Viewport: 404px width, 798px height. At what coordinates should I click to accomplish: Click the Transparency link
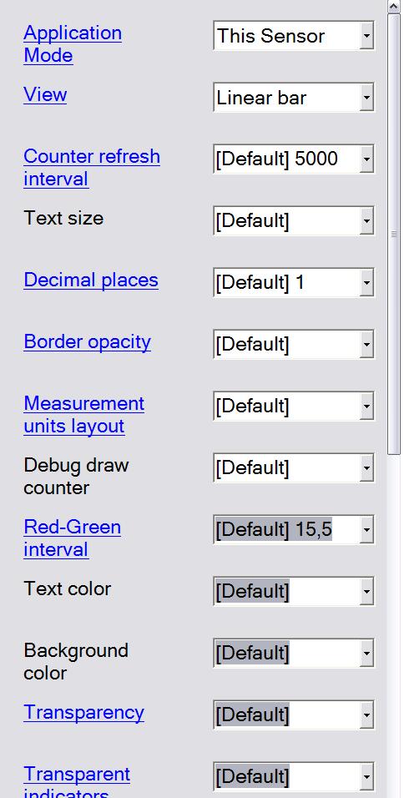84,713
